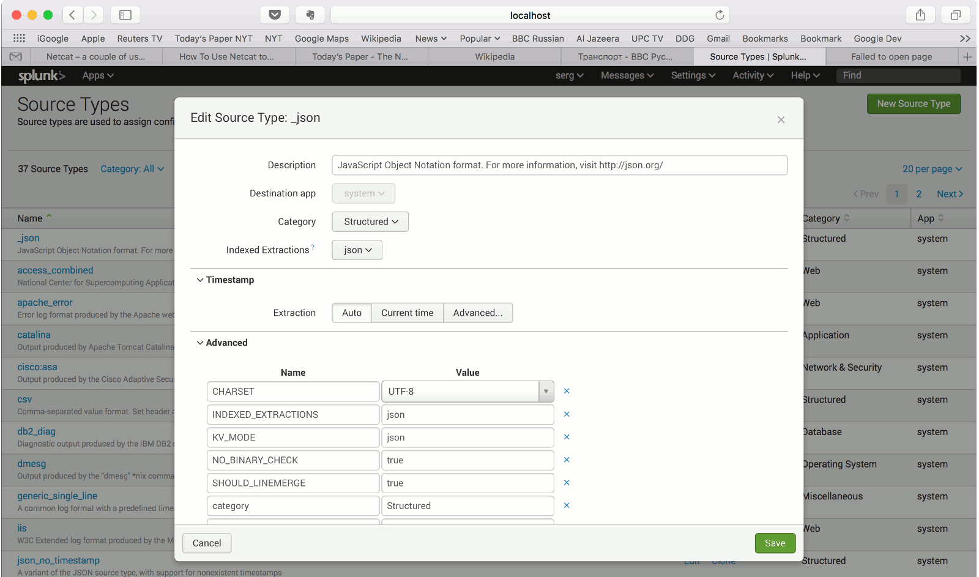Image resolution: width=979 pixels, height=577 pixels.
Task: Open the Activity menu
Action: pos(753,75)
